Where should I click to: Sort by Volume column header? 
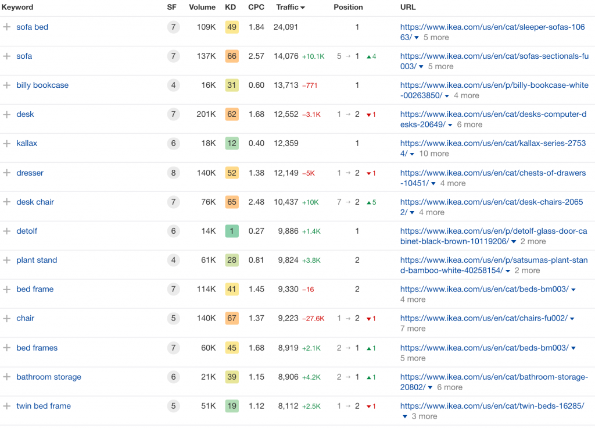[202, 7]
